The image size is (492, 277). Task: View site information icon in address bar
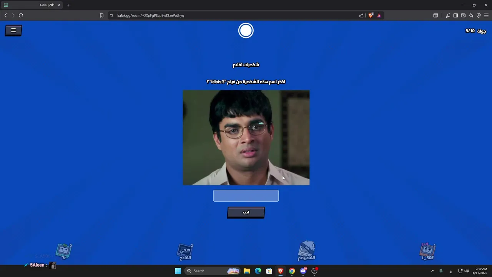[x=111, y=15]
